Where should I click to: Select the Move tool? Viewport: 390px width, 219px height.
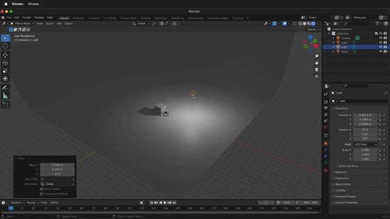coord(5,55)
